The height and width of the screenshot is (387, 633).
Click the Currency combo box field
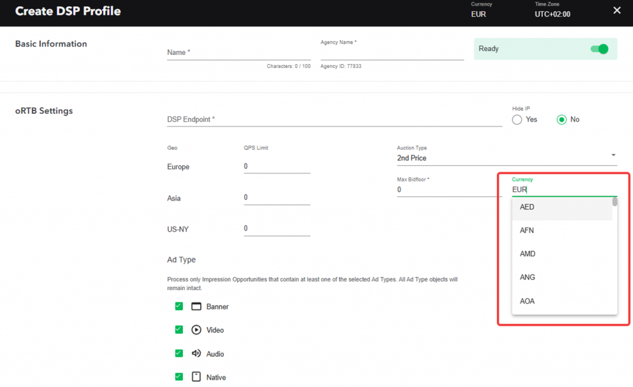[x=564, y=189]
